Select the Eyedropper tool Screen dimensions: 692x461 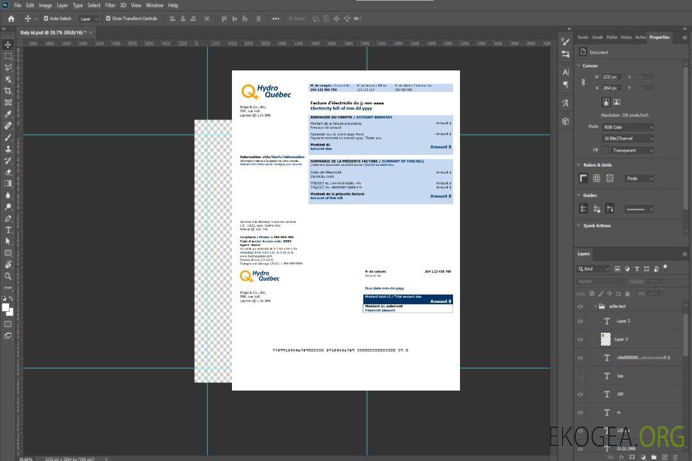click(8, 114)
